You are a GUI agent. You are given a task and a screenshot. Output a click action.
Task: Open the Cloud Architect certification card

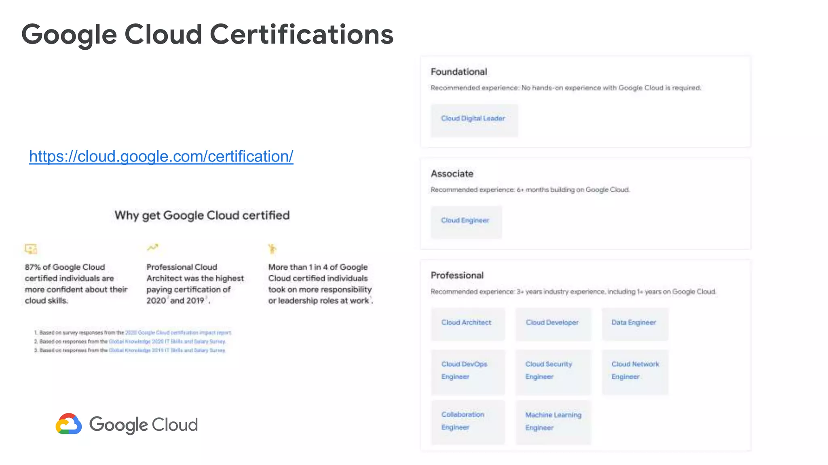[x=468, y=324]
